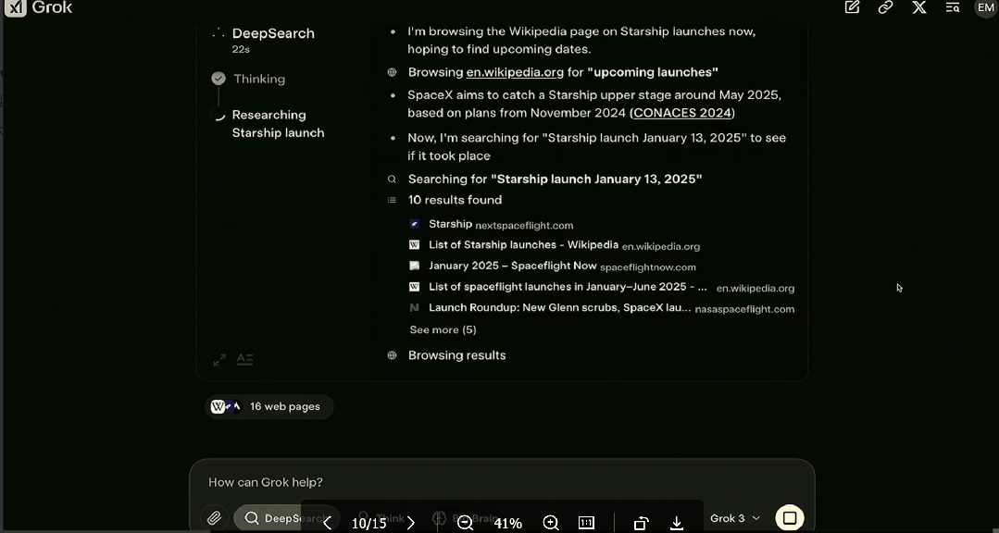
Task: Focus the How can Grok help? input
Action: (x=502, y=482)
